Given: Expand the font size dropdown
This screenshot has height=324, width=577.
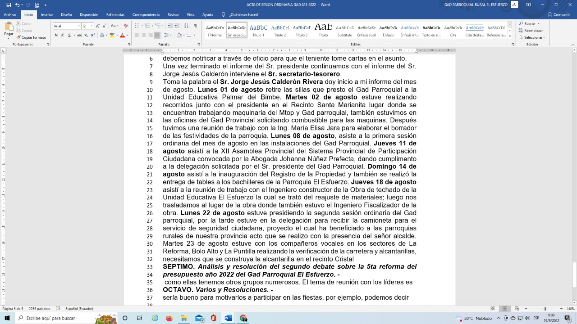Looking at the screenshot, I should (92, 26).
